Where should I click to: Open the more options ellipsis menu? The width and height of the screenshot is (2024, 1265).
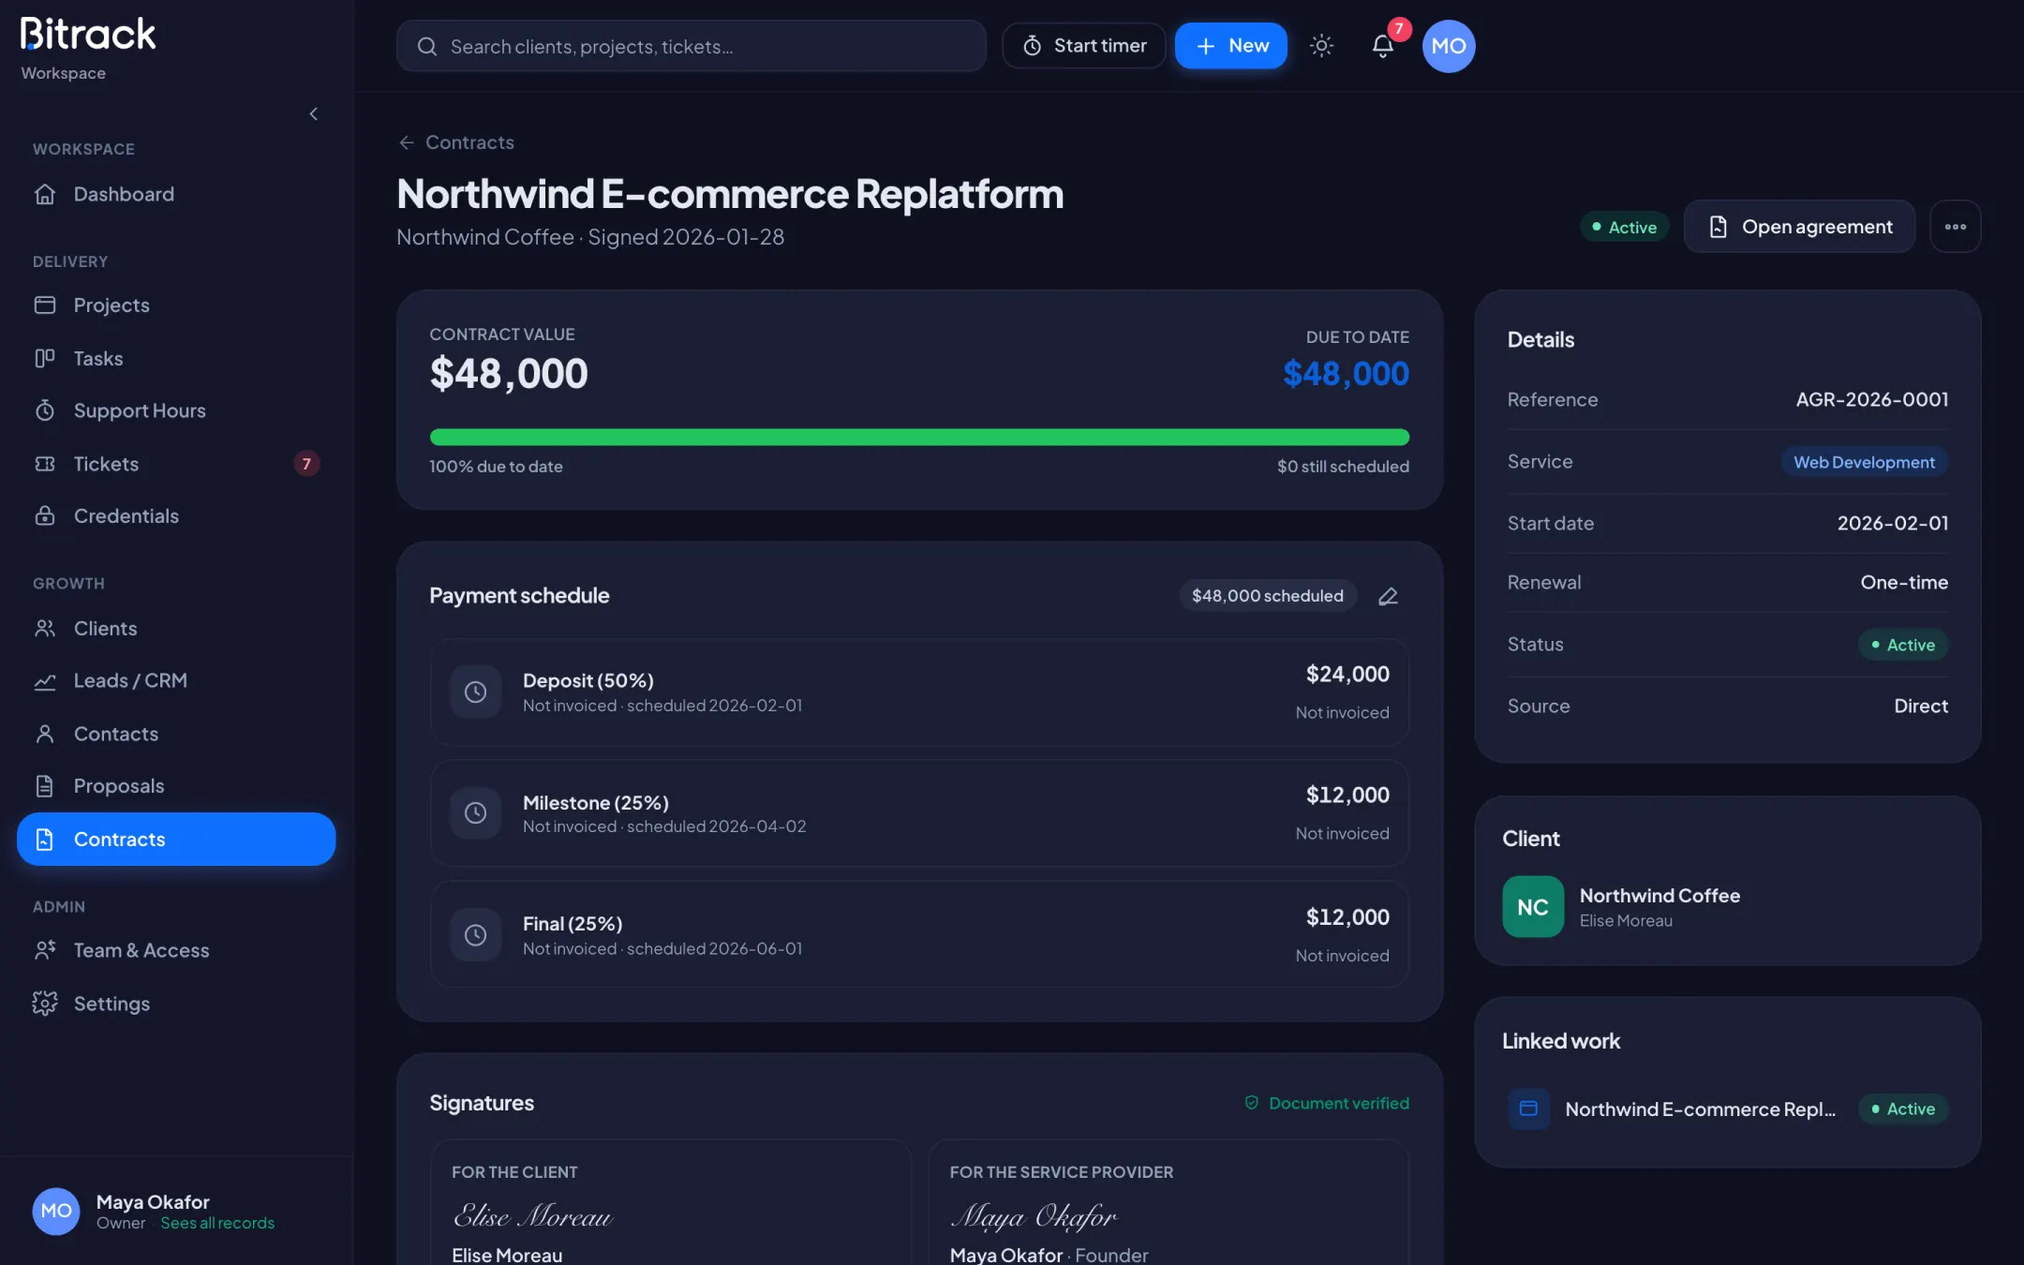click(1956, 227)
